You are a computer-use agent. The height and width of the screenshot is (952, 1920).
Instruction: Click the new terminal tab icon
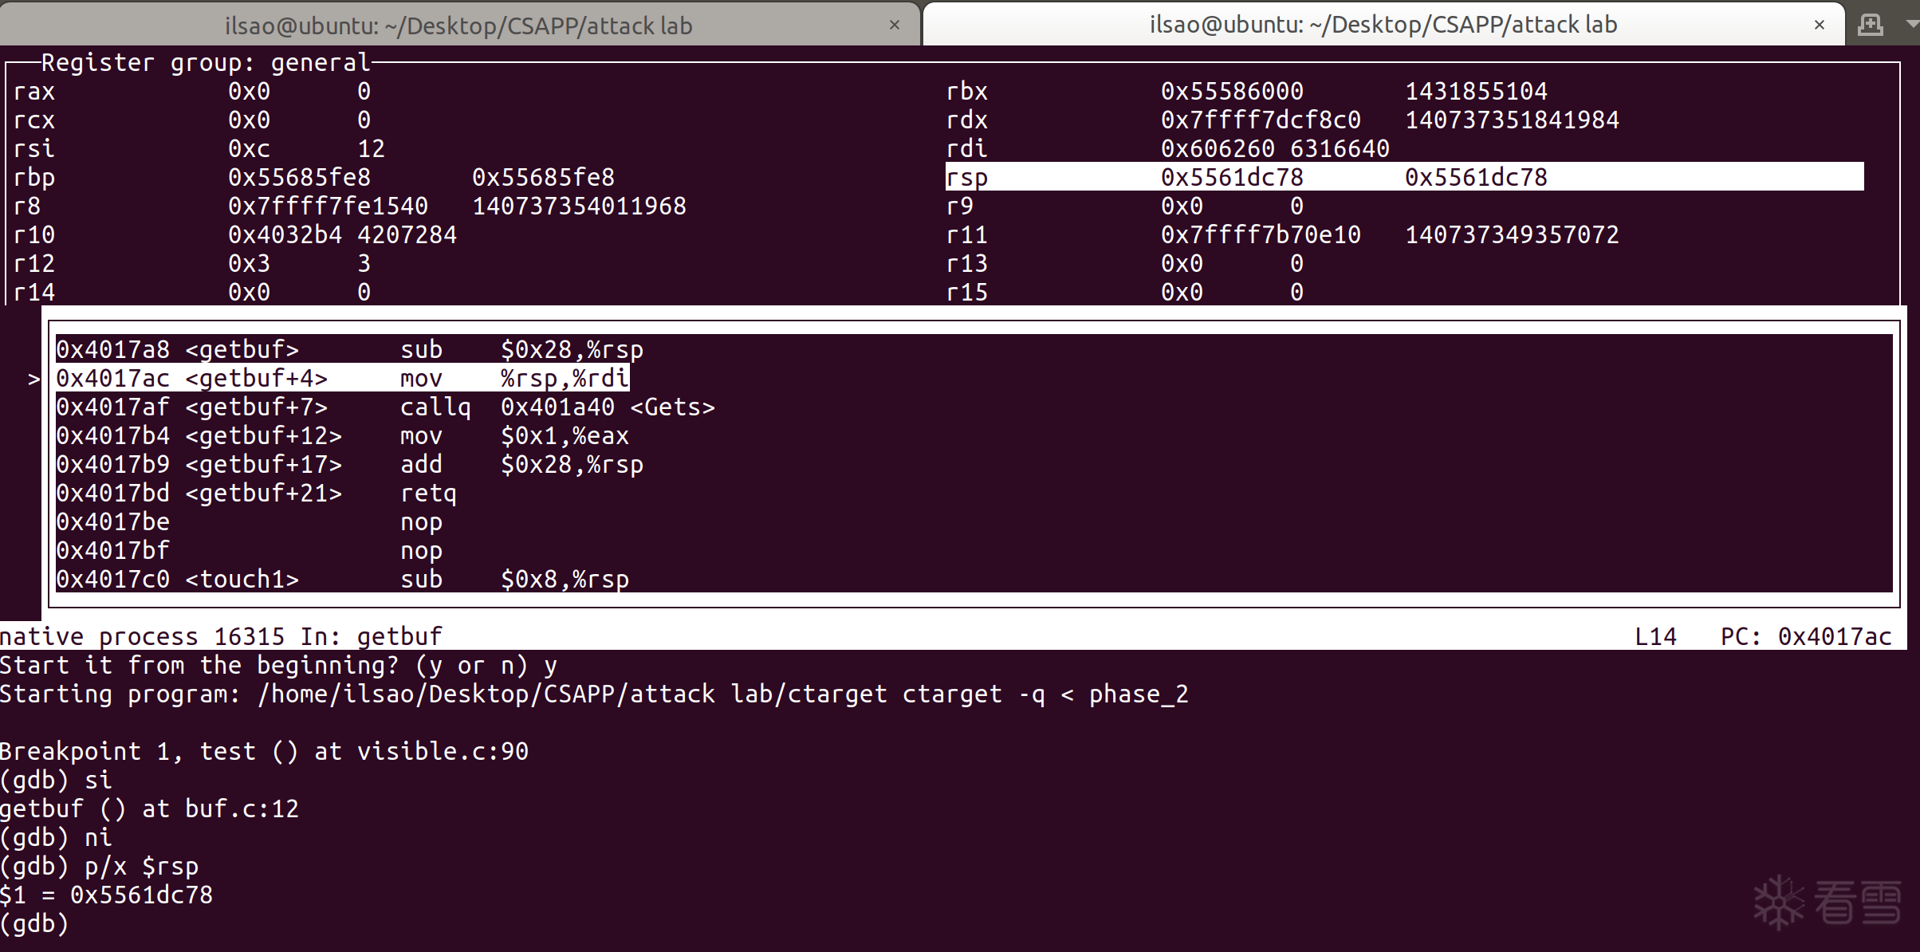pyautogui.click(x=1871, y=25)
